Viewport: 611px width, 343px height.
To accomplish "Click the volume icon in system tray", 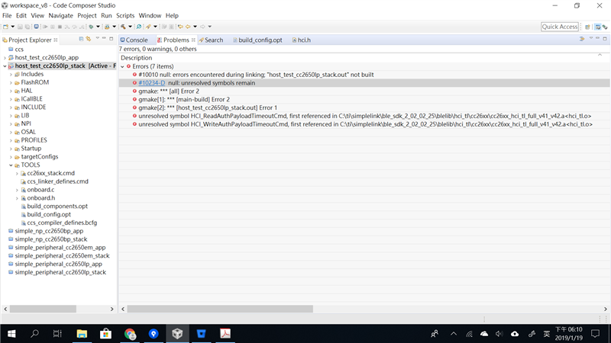I will tap(499, 334).
